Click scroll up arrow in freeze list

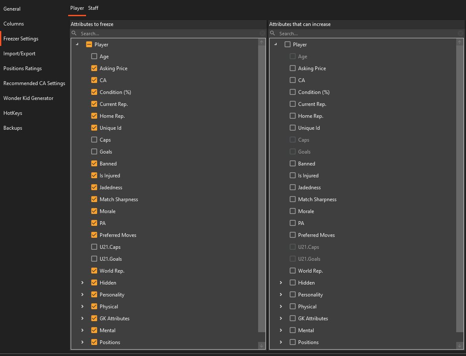pyautogui.click(x=262, y=42)
